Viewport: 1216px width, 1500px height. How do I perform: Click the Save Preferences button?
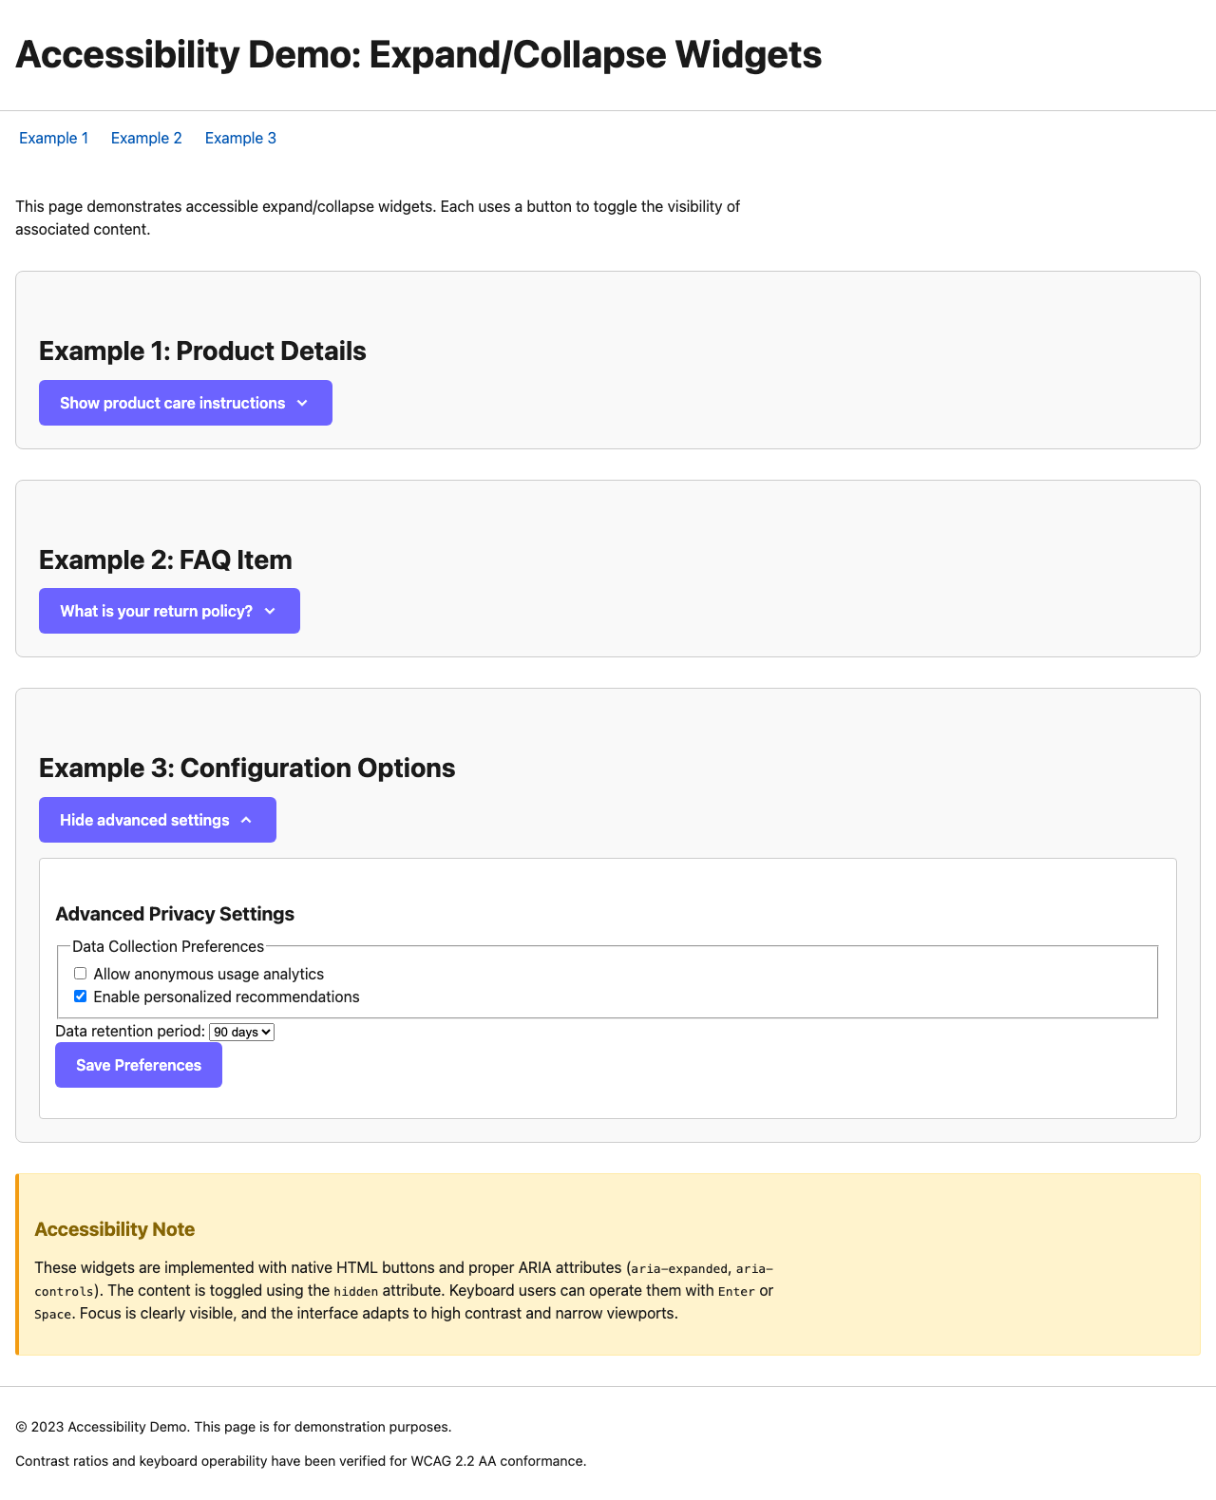[x=138, y=1065]
